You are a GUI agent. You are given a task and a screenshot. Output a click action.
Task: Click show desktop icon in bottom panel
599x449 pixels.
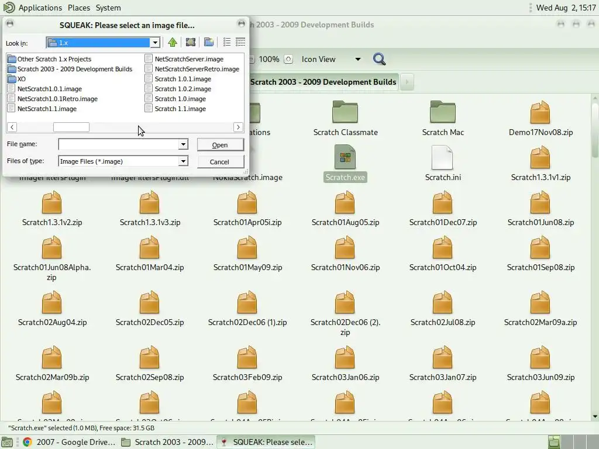(7, 442)
